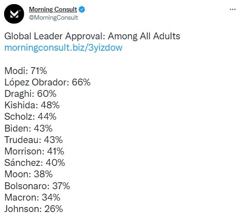Click the Draghi: 60% line

coord(30,94)
